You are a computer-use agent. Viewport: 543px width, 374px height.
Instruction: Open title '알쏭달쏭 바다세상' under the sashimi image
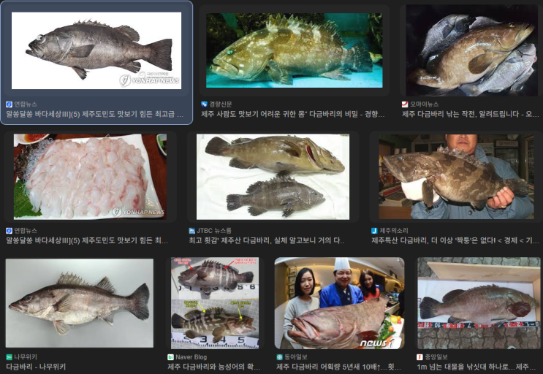tap(87, 240)
